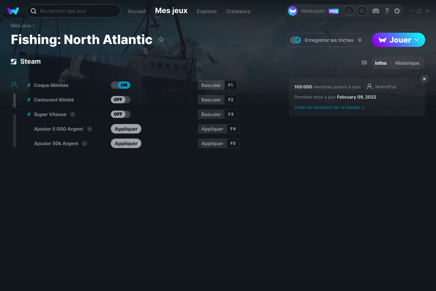Click the Carburant illimité label

click(x=54, y=100)
